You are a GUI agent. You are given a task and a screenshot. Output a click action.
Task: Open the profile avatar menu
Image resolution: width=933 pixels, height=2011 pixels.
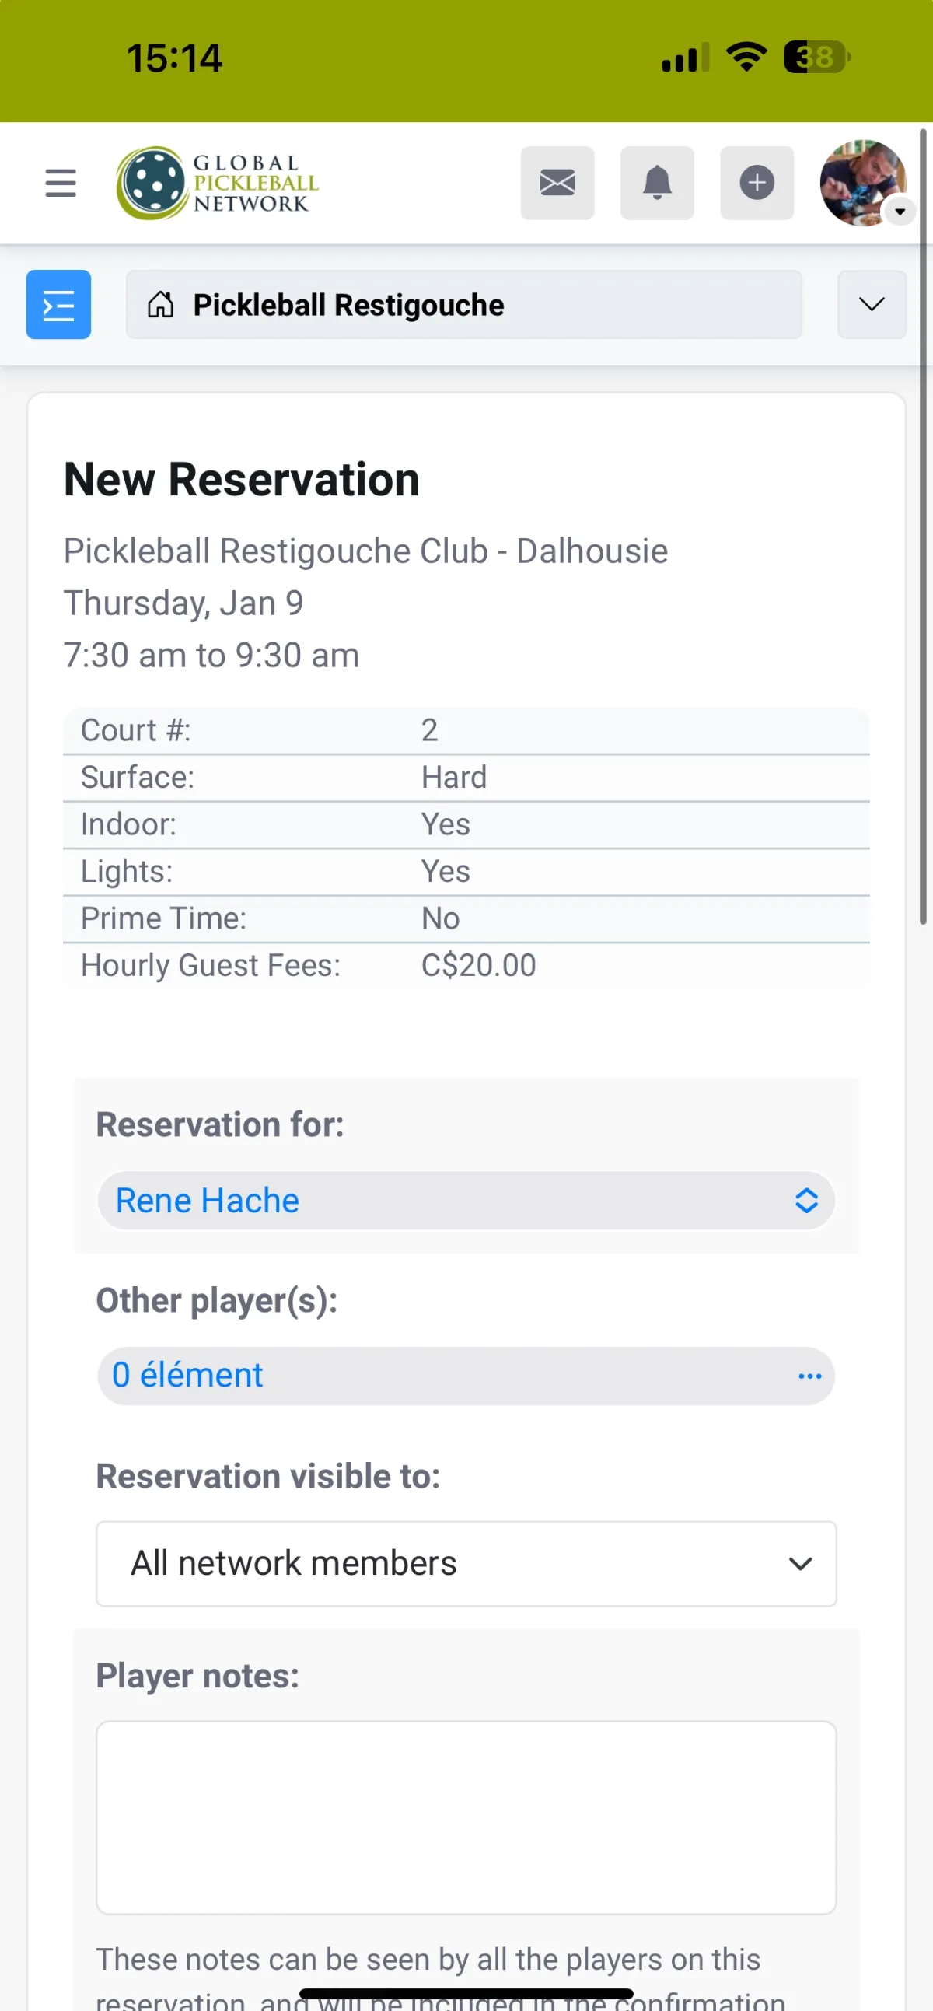[861, 181]
